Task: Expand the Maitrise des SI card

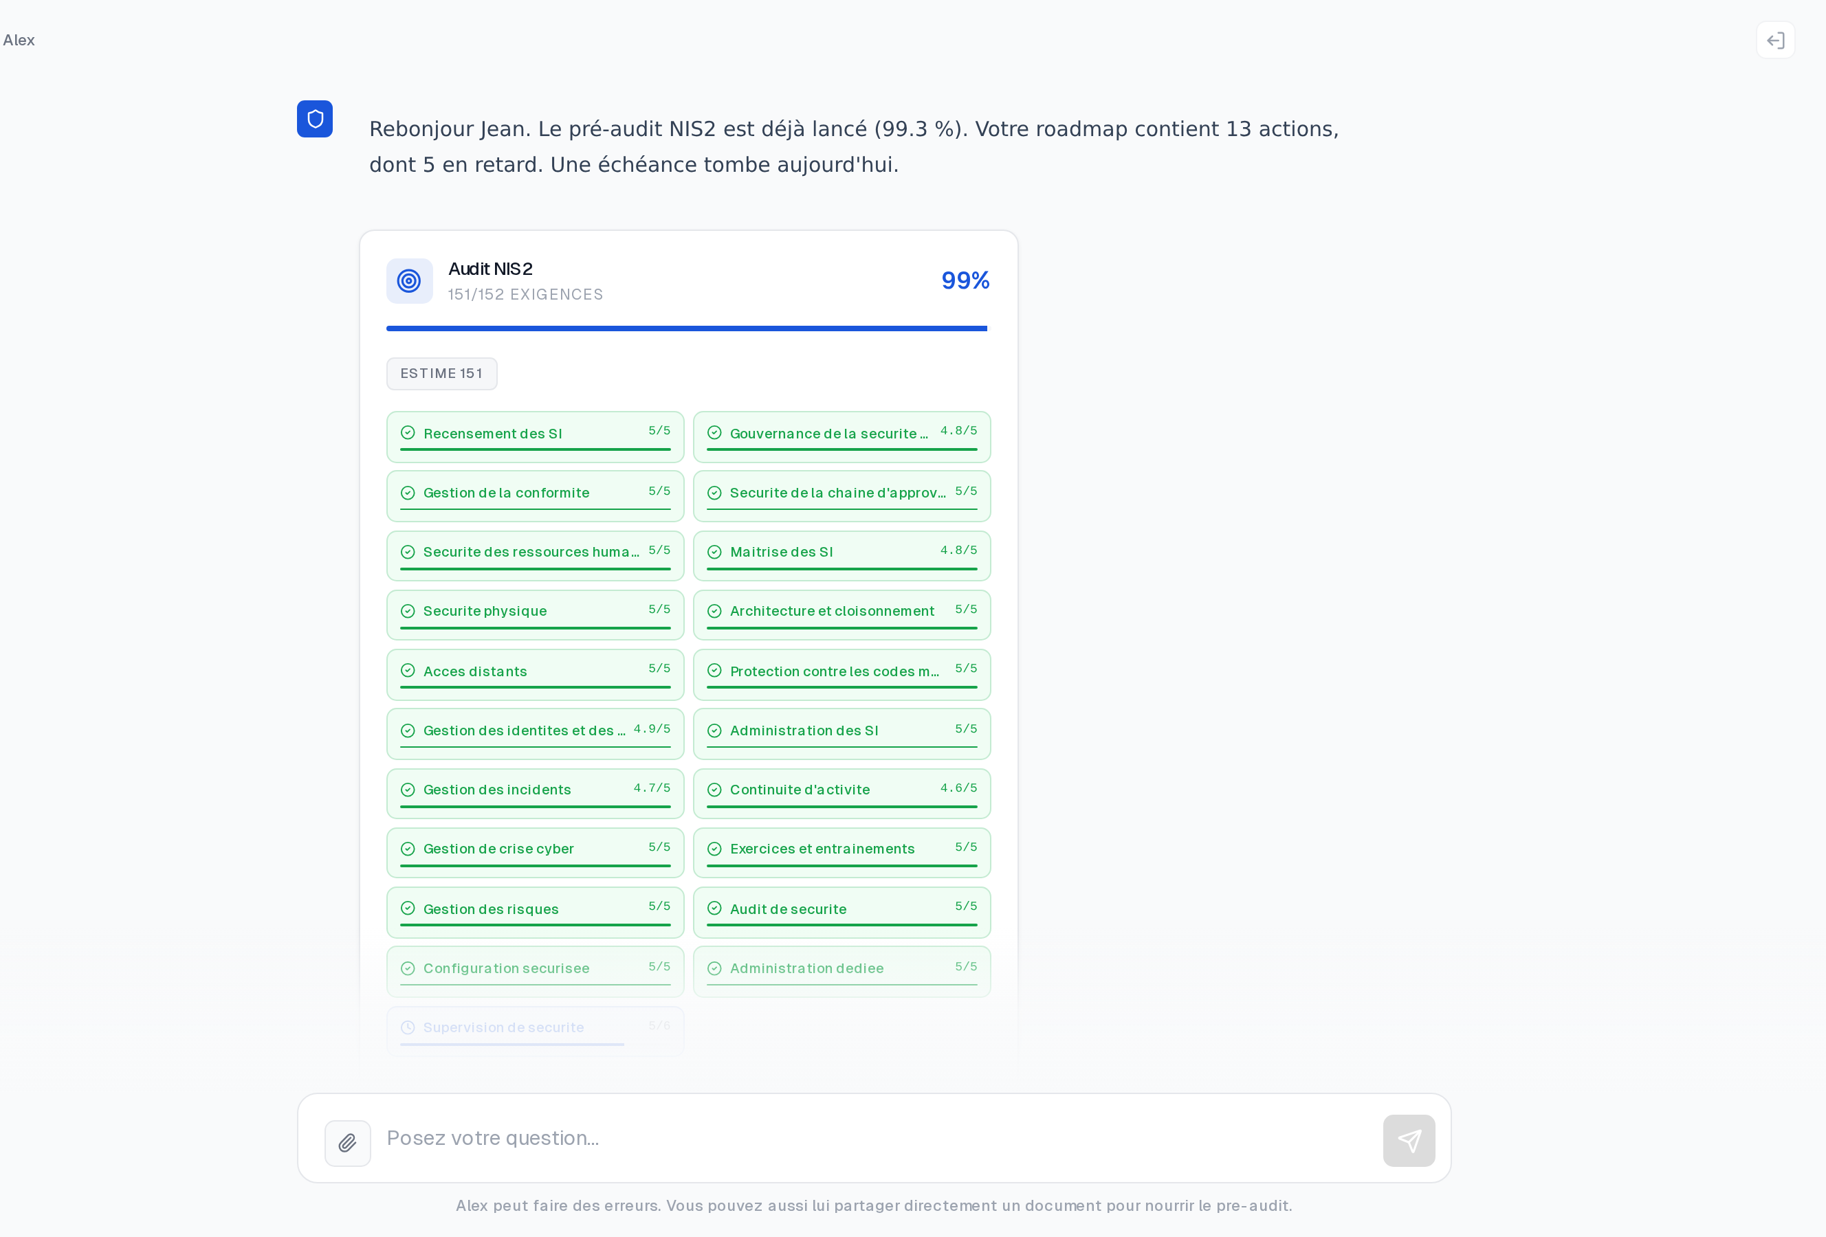Action: click(841, 555)
